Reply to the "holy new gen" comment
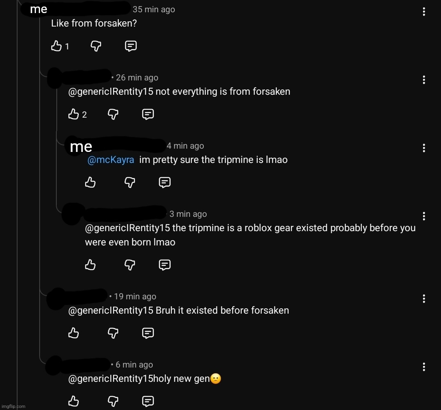441x410 pixels. 148,401
